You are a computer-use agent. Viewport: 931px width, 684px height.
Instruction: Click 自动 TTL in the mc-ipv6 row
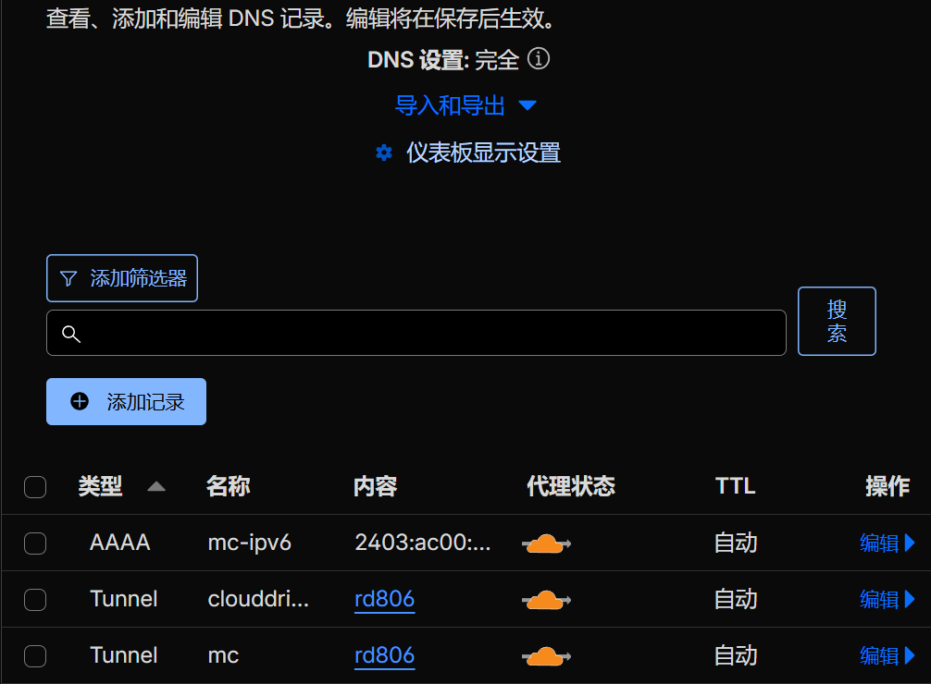tap(736, 543)
